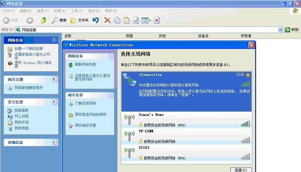Image resolution: width=301 pixels, height=172 pixels.
Task: Open 网络疑难解答程序 link
Action: point(29,88)
